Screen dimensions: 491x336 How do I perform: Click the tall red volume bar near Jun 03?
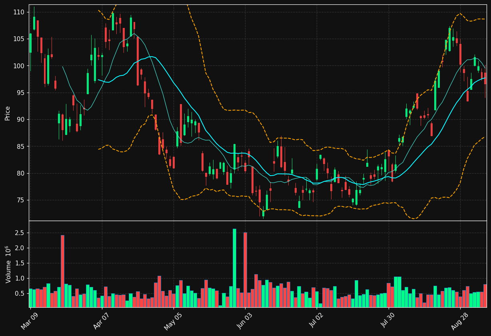[x=245, y=270]
